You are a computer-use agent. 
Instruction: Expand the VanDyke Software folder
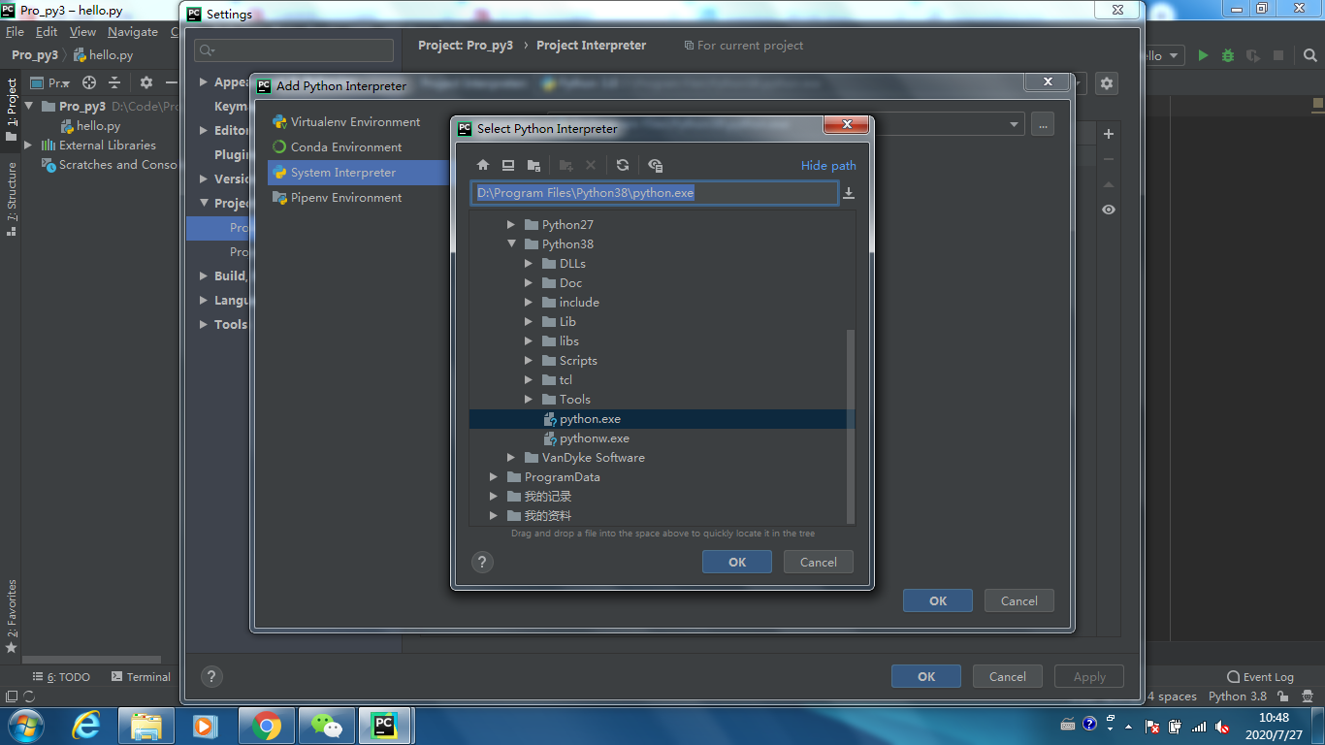tap(511, 457)
